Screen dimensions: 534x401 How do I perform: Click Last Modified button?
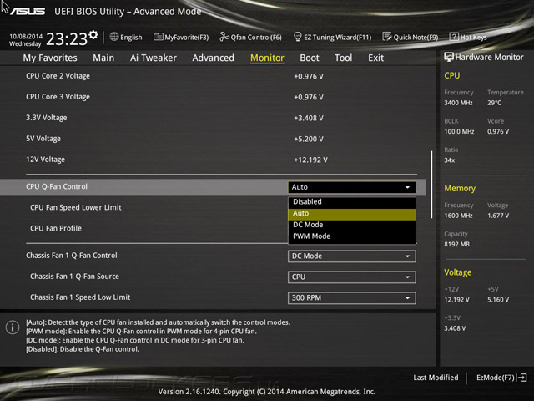(436, 378)
